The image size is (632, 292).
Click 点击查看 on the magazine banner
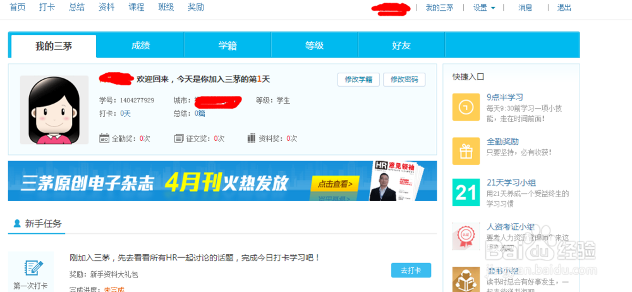click(x=334, y=184)
